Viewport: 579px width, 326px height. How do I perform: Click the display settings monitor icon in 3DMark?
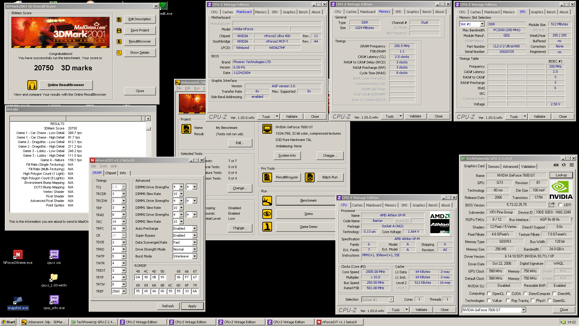(x=267, y=129)
